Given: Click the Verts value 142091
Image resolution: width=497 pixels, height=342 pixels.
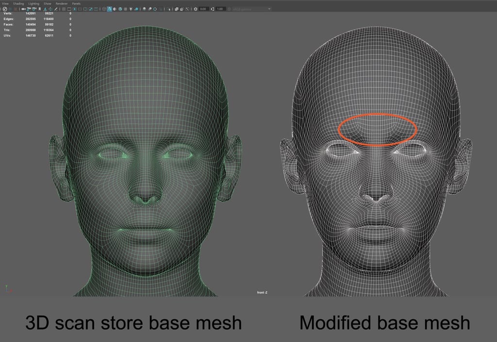Looking at the screenshot, I should (x=31, y=14).
